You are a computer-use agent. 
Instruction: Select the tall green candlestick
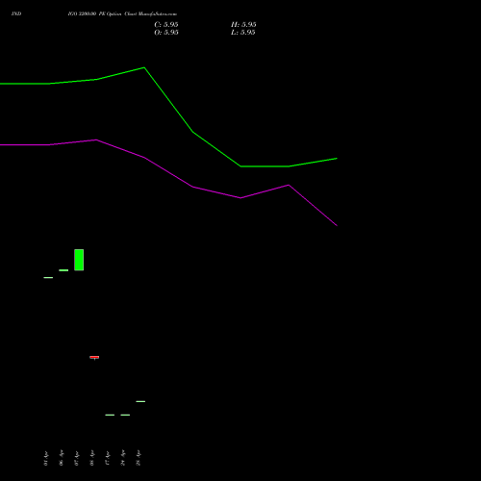click(79, 260)
